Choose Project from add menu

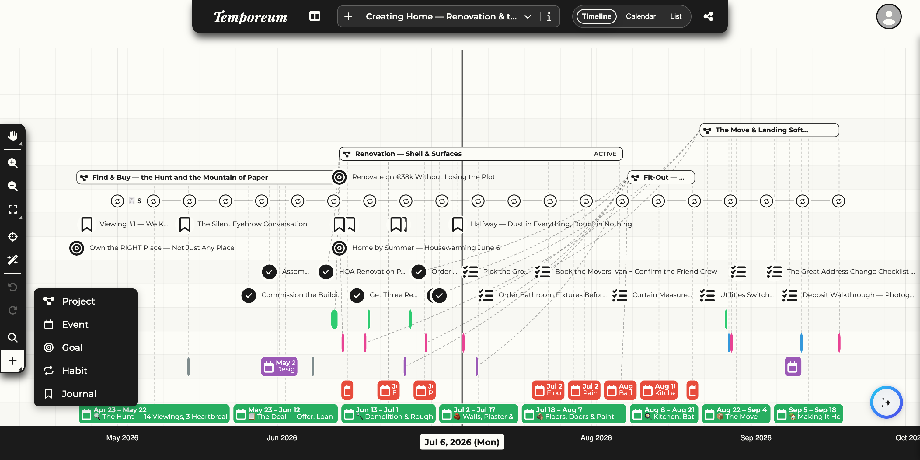[x=86, y=301]
